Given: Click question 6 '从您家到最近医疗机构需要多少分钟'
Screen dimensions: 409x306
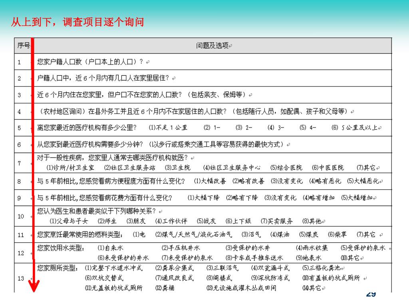Looking at the screenshot, I should [90, 144].
